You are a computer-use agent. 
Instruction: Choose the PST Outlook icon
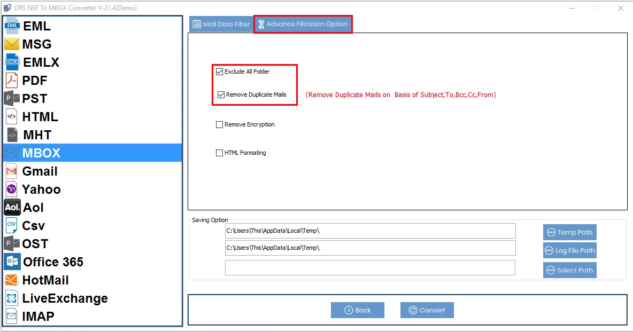click(12, 98)
